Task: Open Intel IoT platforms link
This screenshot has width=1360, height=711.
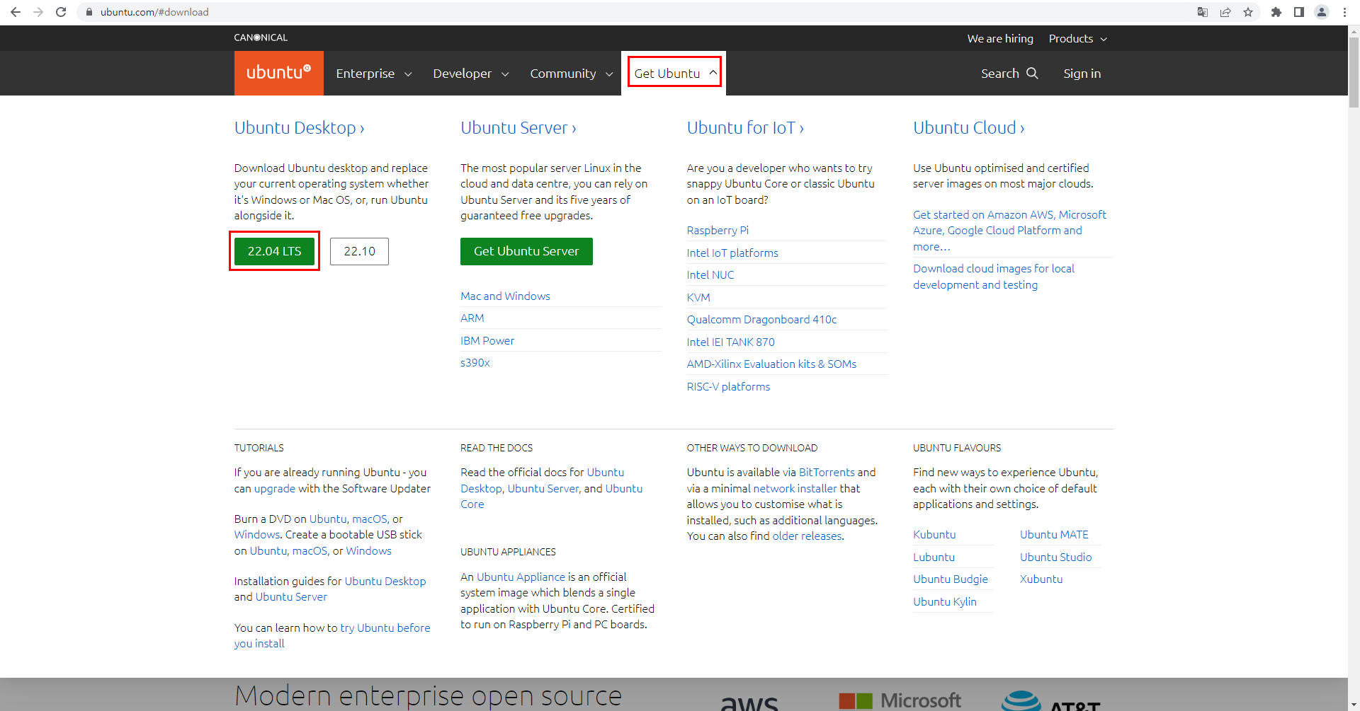Action: (732, 253)
